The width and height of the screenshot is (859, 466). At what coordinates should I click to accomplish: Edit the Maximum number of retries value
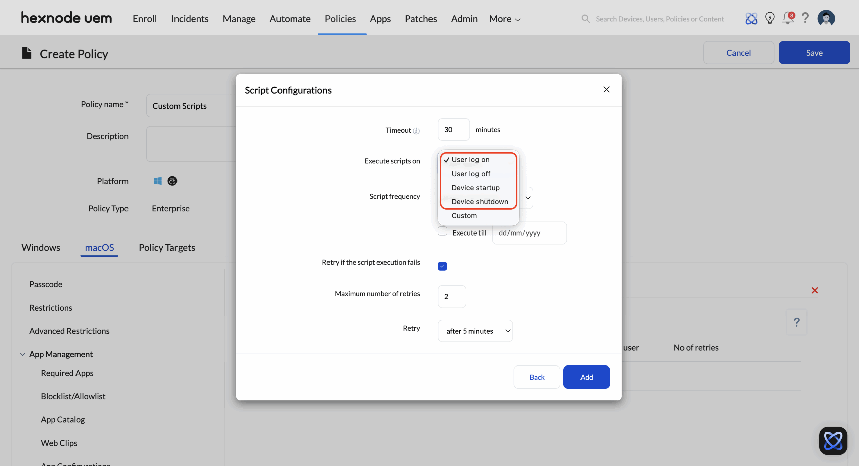coord(451,296)
